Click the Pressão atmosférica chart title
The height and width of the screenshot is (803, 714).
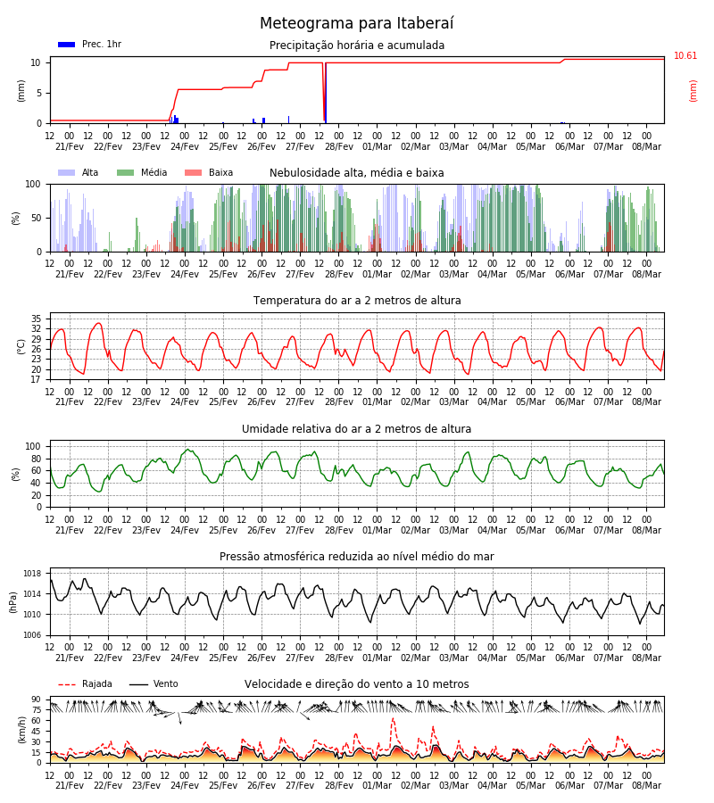[x=357, y=556]
